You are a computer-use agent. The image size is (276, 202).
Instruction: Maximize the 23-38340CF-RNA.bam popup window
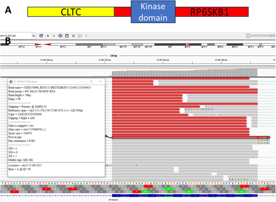pos(91,81)
